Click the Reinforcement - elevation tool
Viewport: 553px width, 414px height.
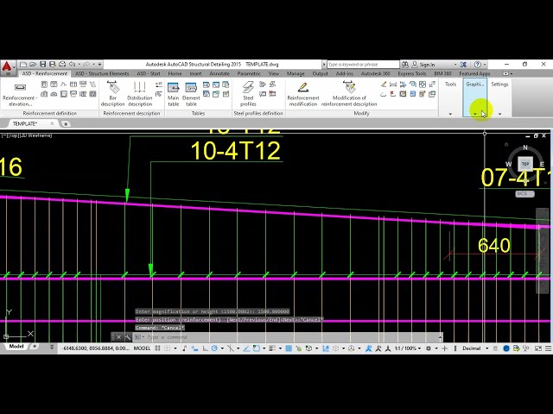[x=20, y=94]
